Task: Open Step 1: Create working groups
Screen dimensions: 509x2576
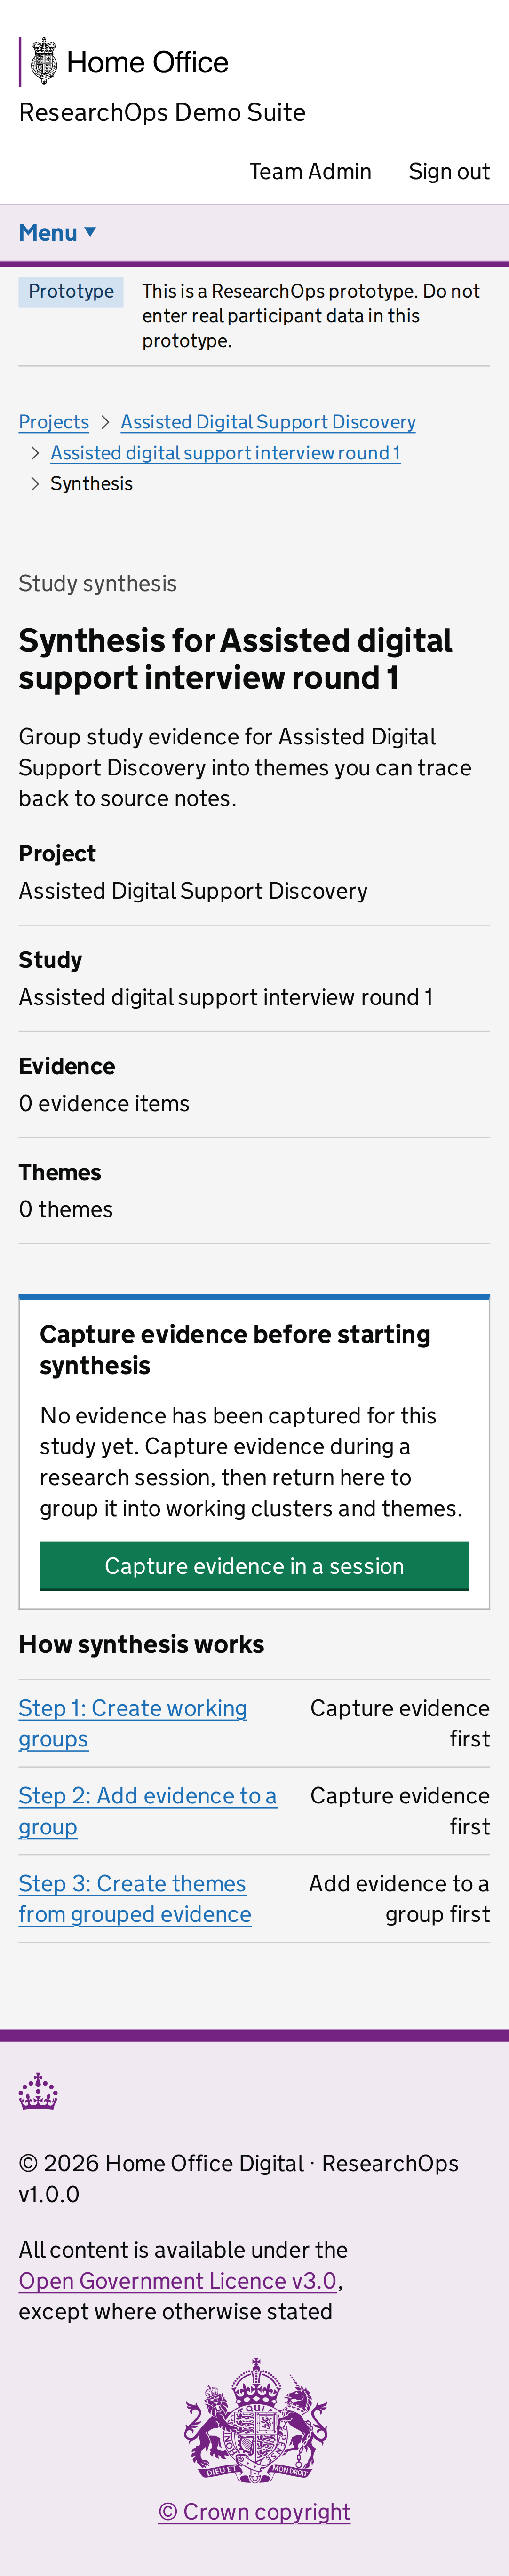Action: pos(133,1723)
